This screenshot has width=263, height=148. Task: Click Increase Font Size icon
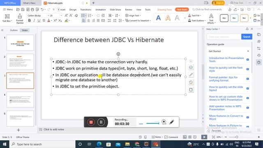pyautogui.click(x=66, y=16)
